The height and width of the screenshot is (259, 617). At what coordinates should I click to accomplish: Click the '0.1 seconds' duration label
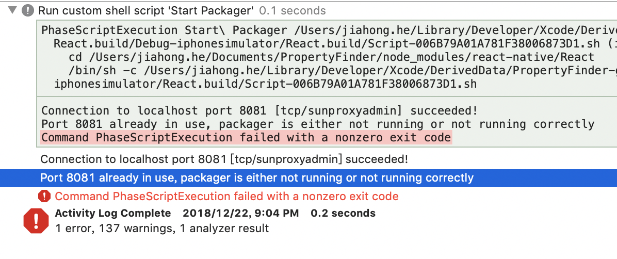click(293, 11)
